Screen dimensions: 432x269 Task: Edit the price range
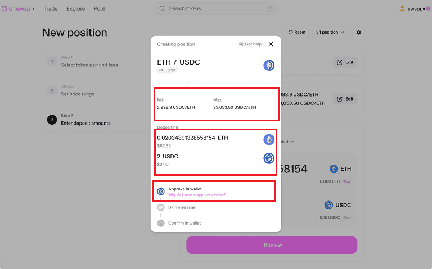tap(345, 99)
